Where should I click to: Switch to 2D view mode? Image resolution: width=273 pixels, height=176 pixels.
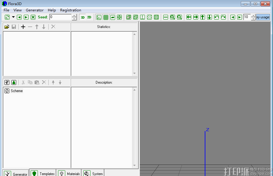pyautogui.click(x=89, y=17)
